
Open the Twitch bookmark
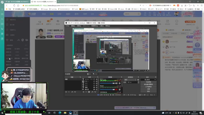coord(75,9)
